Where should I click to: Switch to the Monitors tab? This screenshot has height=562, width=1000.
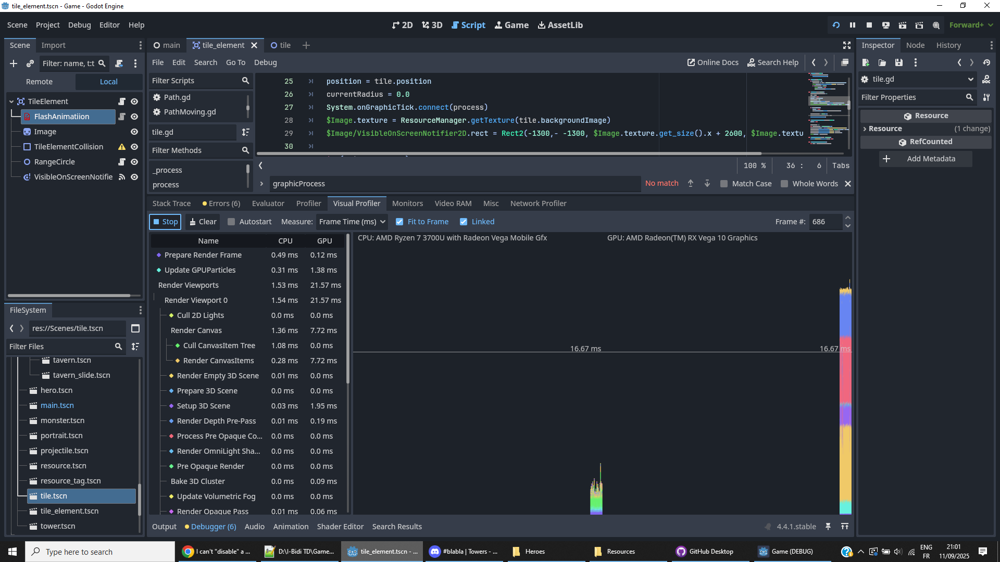coord(407,203)
